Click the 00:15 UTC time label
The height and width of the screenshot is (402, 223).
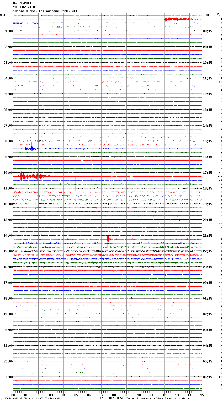coord(208,283)
